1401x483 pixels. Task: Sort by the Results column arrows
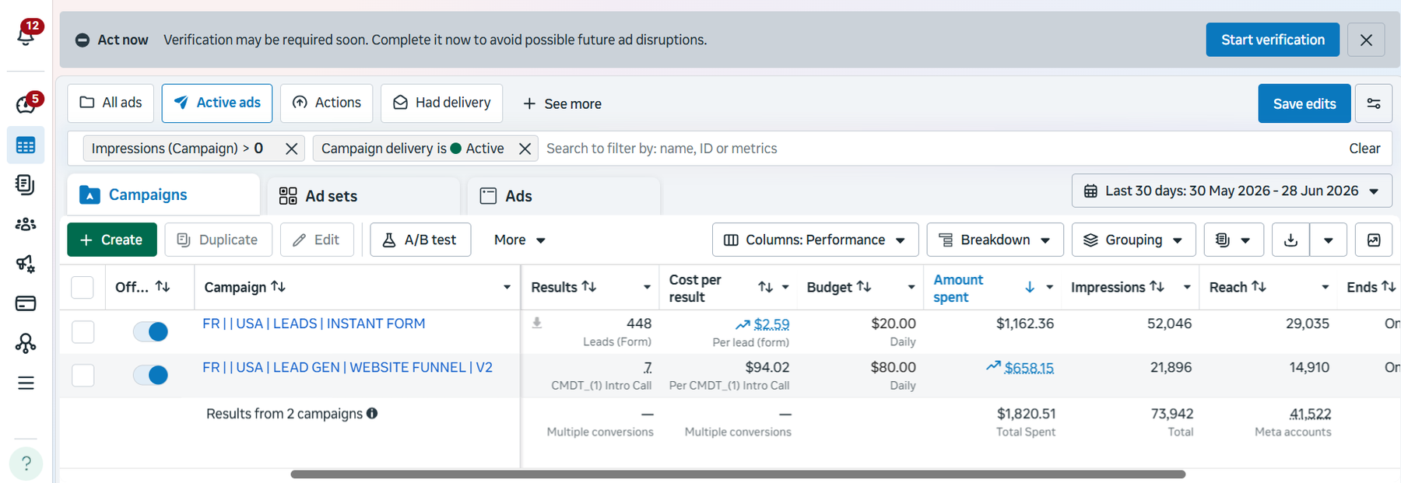(589, 287)
